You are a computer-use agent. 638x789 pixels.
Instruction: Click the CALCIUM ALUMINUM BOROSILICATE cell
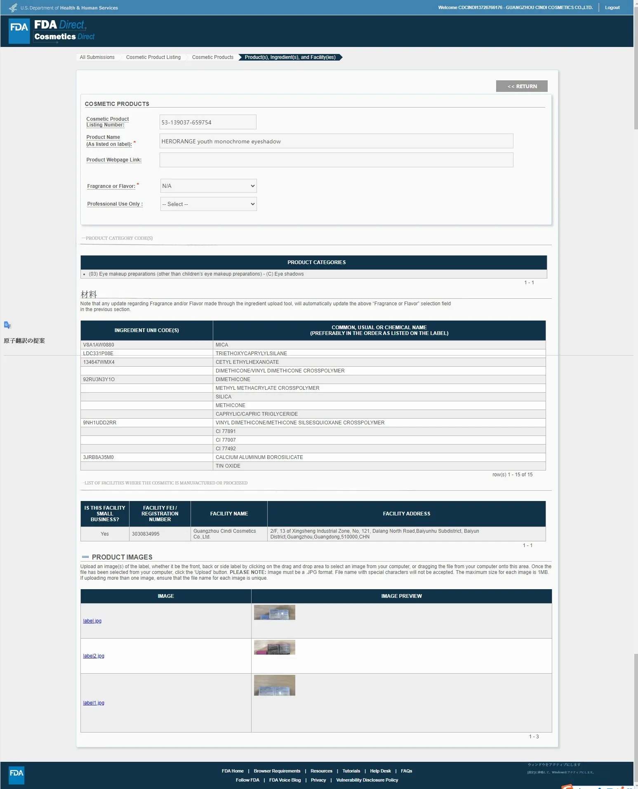(379, 457)
